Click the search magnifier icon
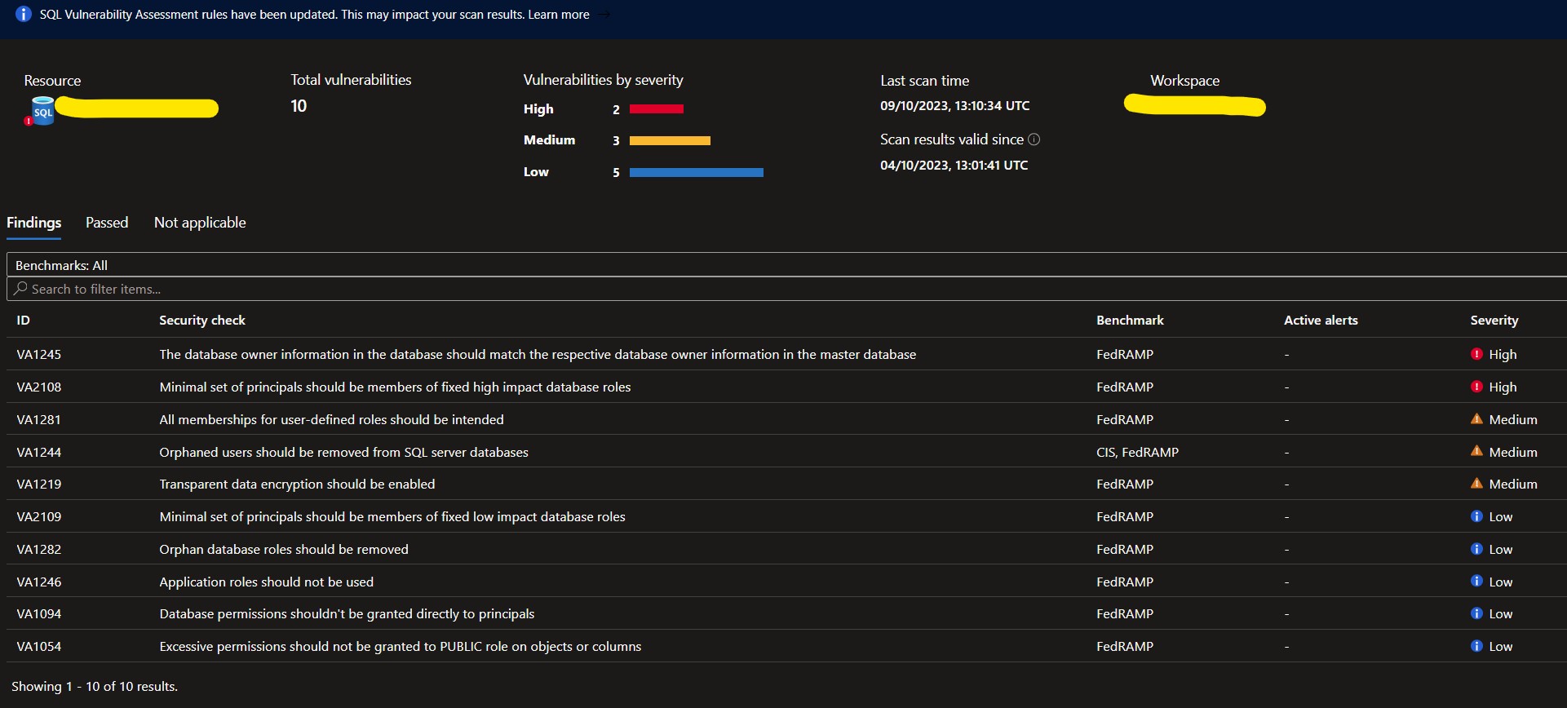 20,289
